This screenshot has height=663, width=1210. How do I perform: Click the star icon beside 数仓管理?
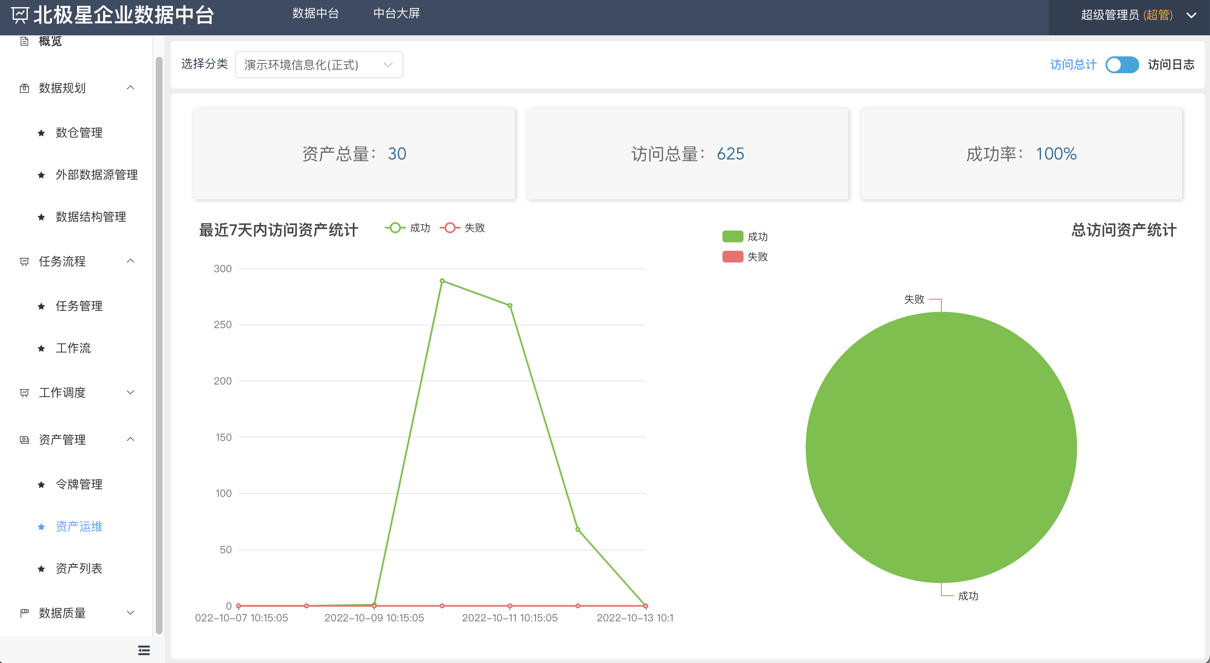point(41,133)
